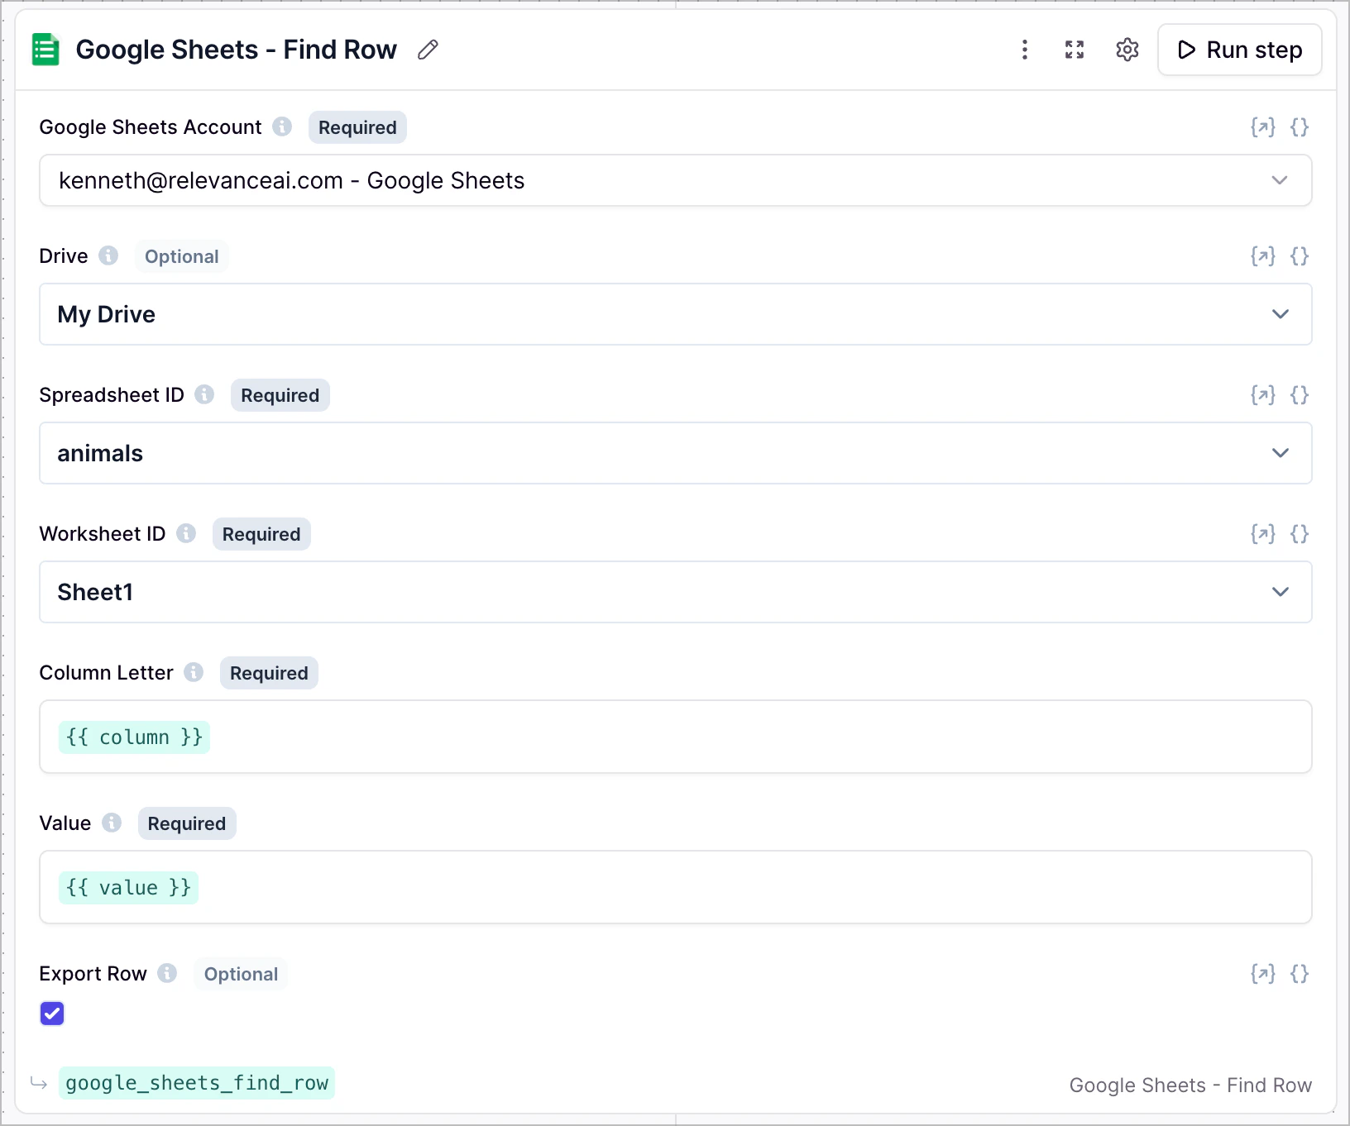Click the Optional badge next to Drive
The height and width of the screenshot is (1126, 1350).
click(181, 256)
